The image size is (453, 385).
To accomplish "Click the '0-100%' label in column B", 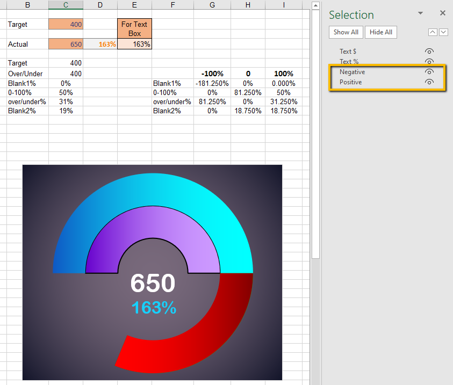I will click(28, 93).
